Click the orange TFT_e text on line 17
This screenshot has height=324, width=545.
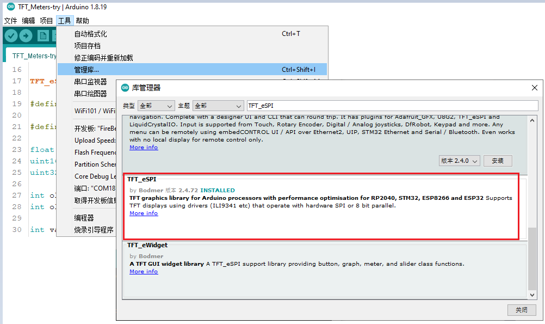[43, 81]
